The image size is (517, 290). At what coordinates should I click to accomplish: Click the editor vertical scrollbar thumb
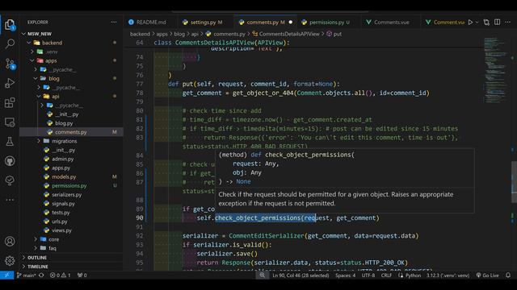(x=514, y=181)
